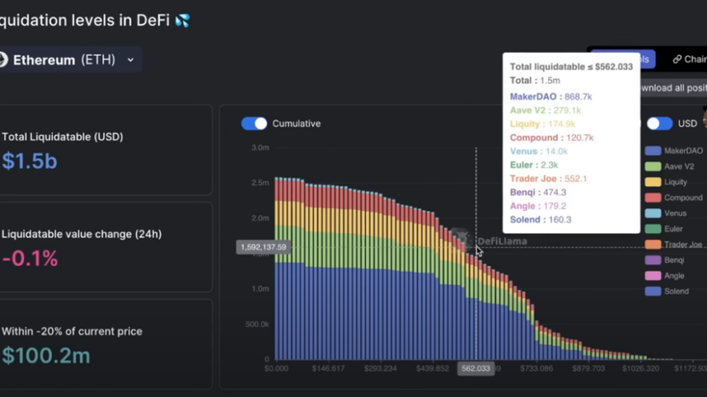Screen dimensions: 707x397
Task: Click the $879.703 x-axis label
Action: [x=589, y=368]
